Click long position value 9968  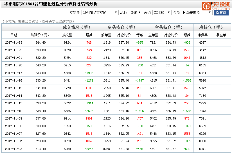pos(106,149)
